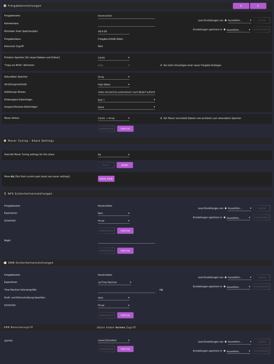Viewport: 274px width, 364px height.
Task: Click Fertig below the sparloo access dropdown
Action: pyautogui.click(x=125, y=349)
